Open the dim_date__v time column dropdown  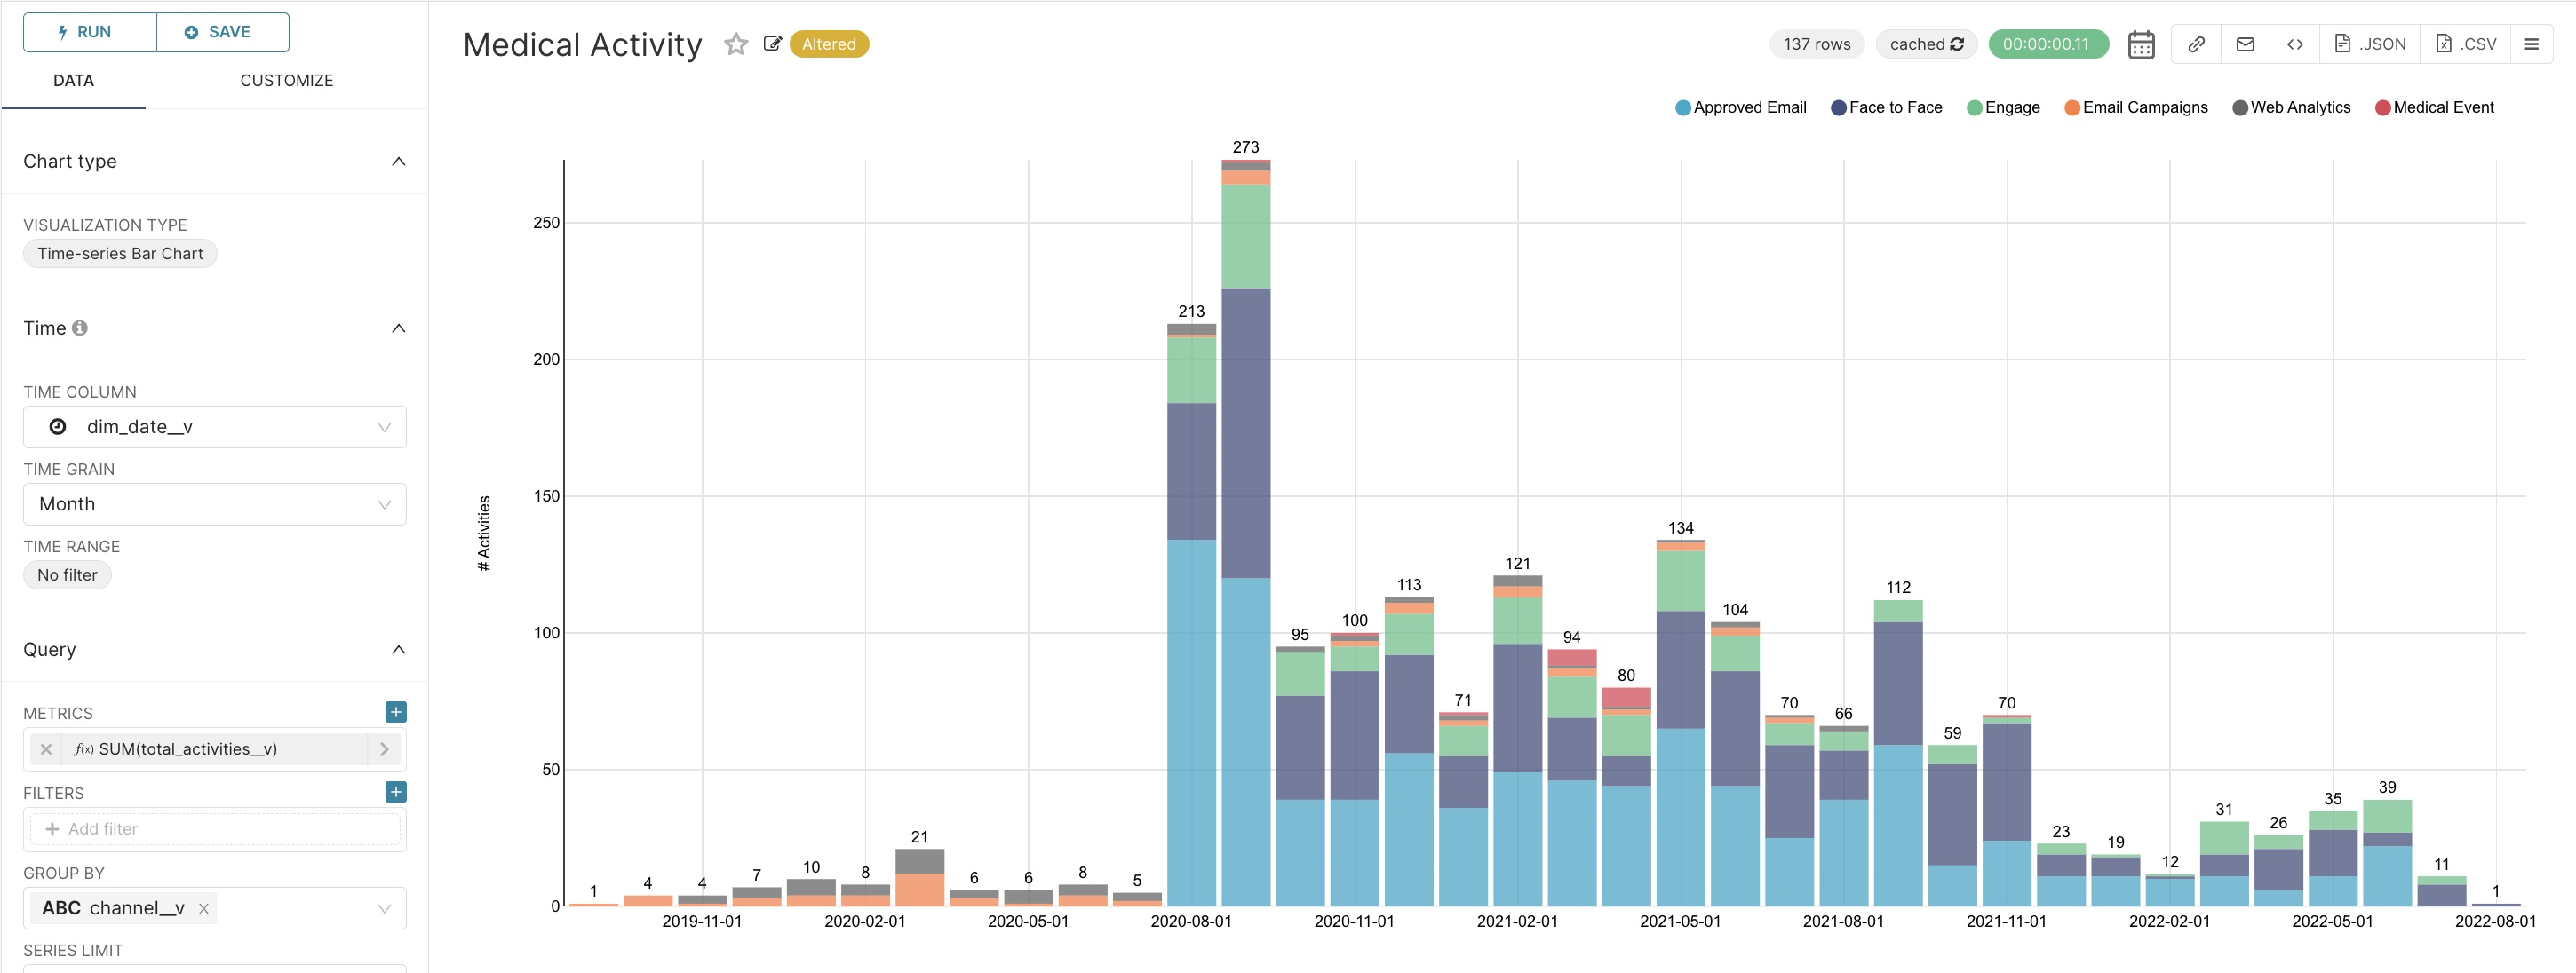point(214,428)
